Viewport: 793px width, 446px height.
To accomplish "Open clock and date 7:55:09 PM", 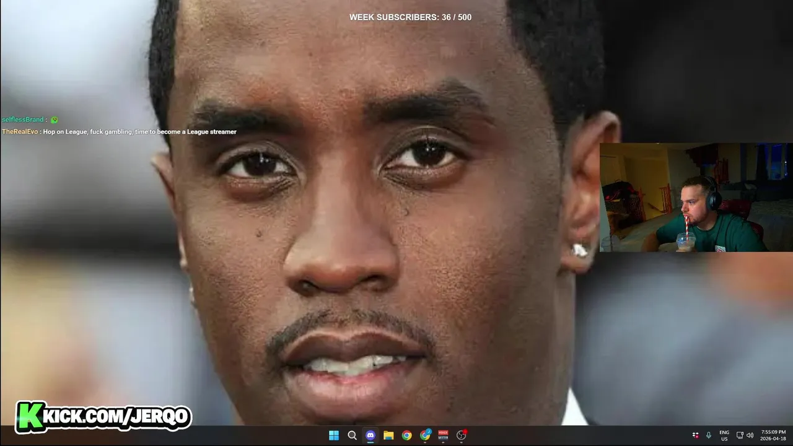I will tap(773, 435).
